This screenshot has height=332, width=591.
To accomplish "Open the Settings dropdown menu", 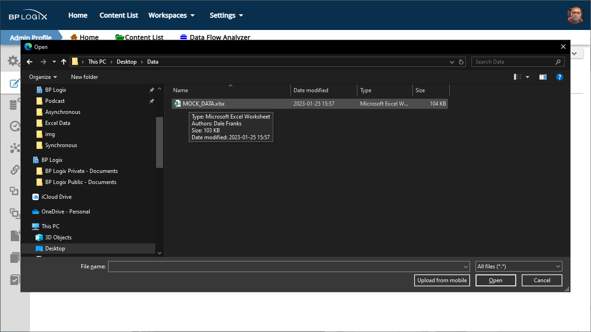I will pos(226,15).
